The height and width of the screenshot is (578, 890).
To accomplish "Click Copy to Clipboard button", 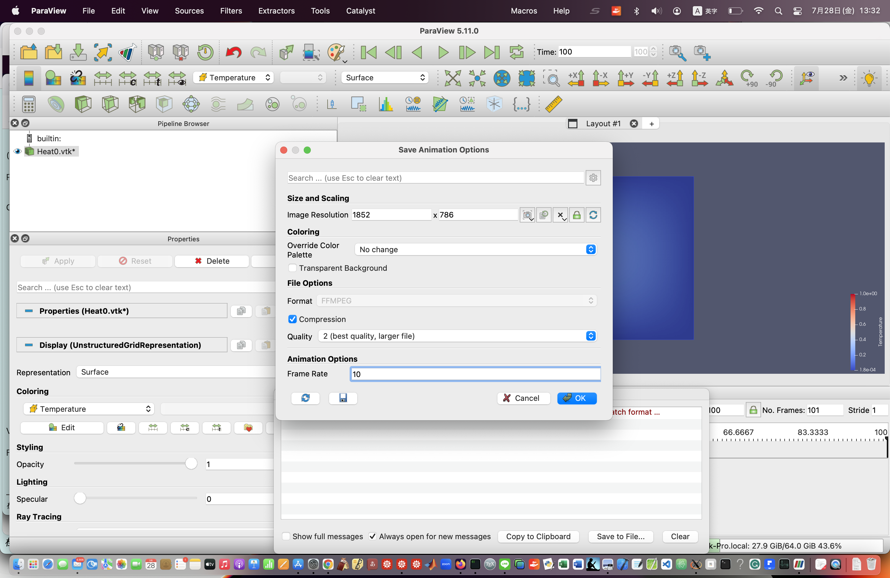I will pos(538,536).
